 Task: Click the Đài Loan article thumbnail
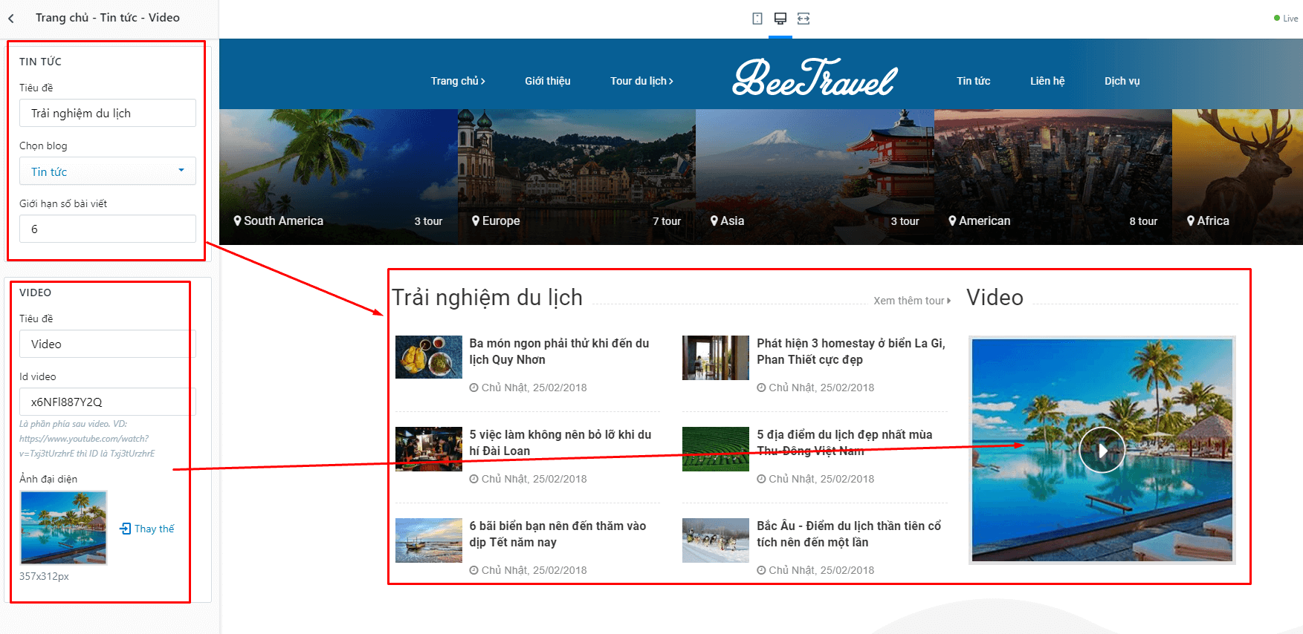point(429,449)
